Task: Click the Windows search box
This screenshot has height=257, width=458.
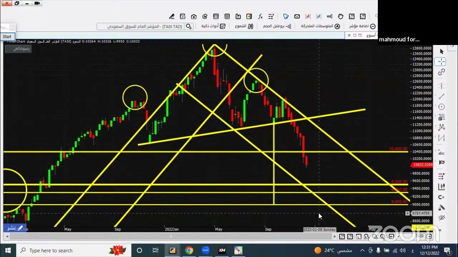Action: point(74,250)
